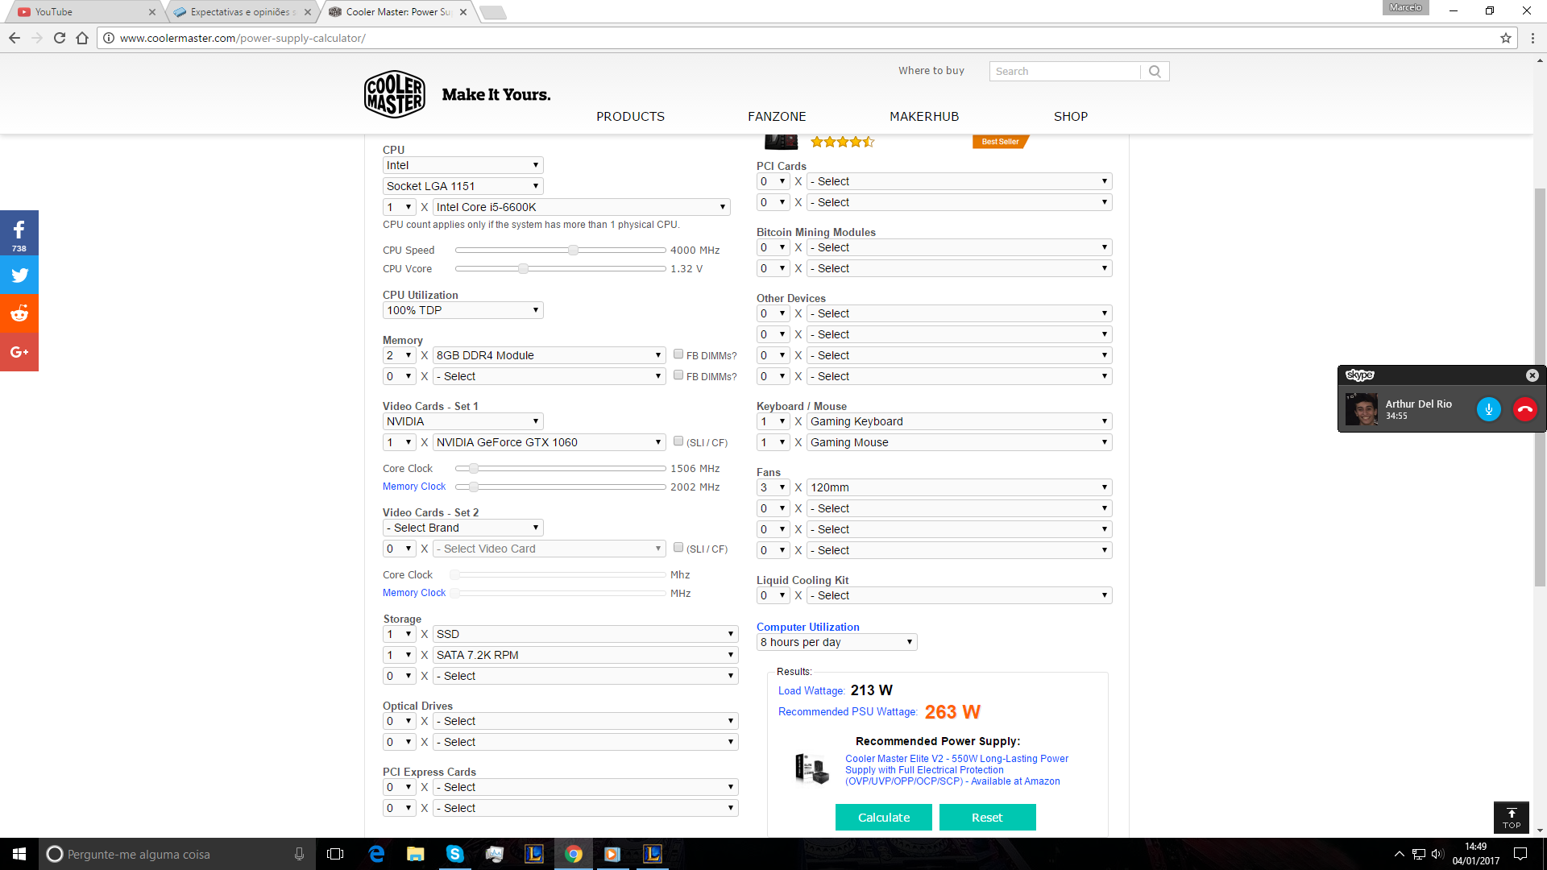Click the search magnifier icon

(1155, 71)
